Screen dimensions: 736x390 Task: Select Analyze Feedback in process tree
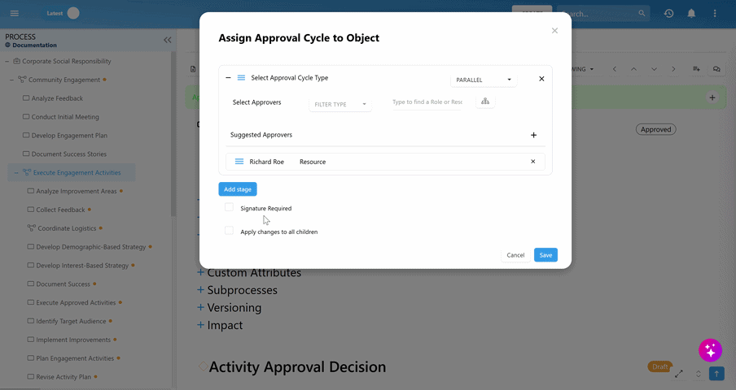(59, 98)
